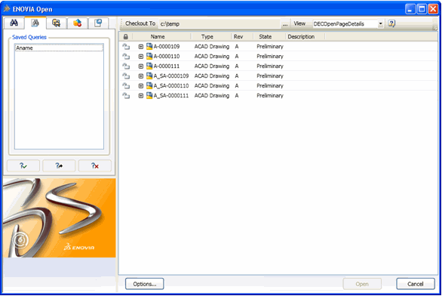Click Preliminary state in A_SA-0000111 row
This screenshot has width=442, height=296.
[x=270, y=96]
